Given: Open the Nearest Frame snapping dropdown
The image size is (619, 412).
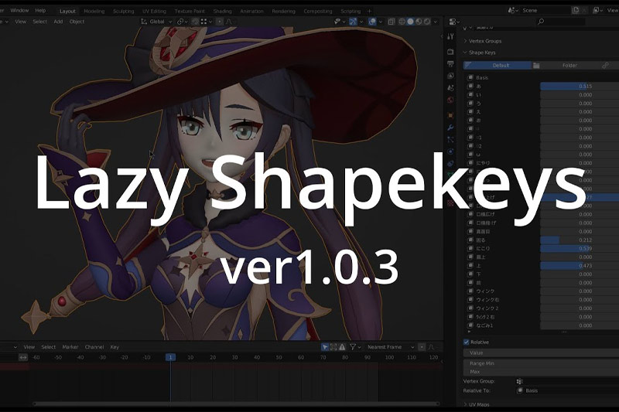Looking at the screenshot, I should click(389, 347).
